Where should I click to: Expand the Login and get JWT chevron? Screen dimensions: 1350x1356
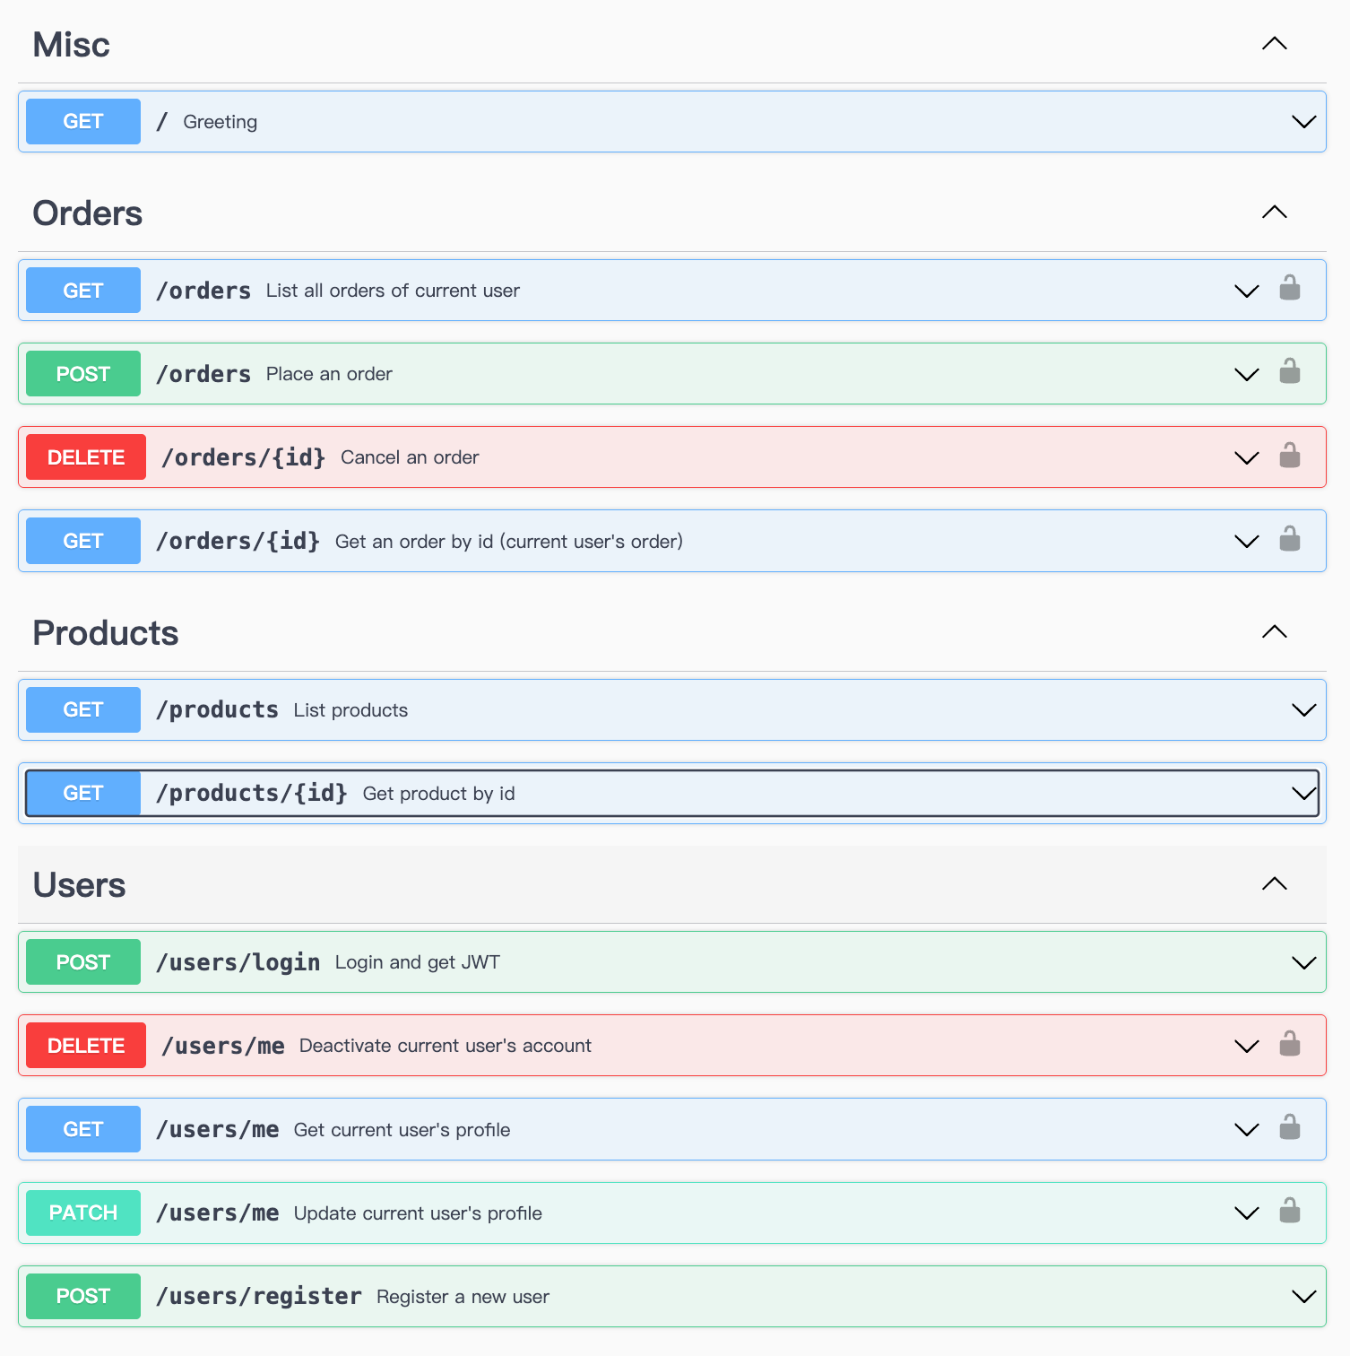click(1303, 963)
